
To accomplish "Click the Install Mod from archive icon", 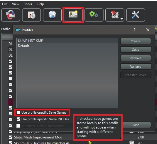I will tap(31, 15).
